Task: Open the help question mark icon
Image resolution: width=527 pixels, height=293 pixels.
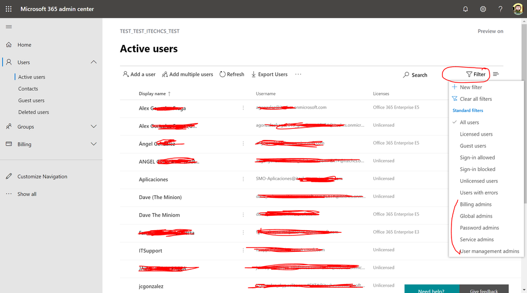Action: click(501, 9)
